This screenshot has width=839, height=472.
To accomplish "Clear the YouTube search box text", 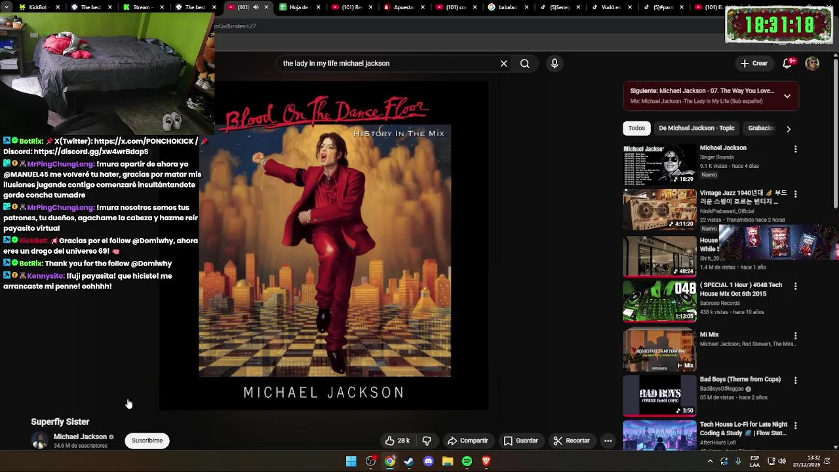I will coord(503,64).
